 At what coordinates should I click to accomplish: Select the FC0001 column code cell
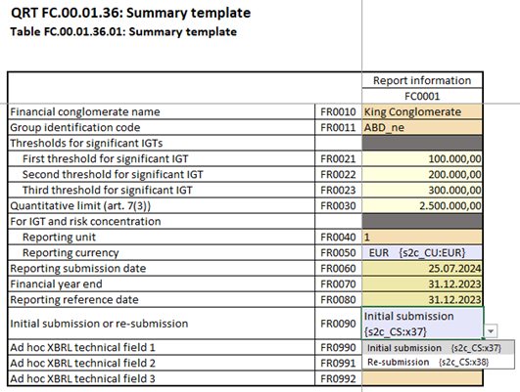[422, 96]
